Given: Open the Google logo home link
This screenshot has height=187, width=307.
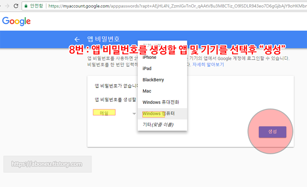Looking at the screenshot, I should point(16,21).
